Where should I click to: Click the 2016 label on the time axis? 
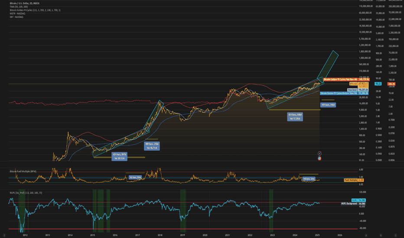click(115, 235)
